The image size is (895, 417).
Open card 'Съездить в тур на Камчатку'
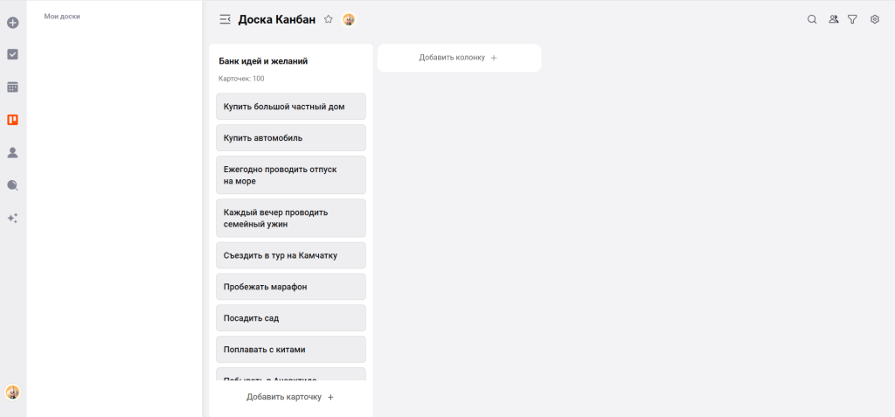(290, 255)
